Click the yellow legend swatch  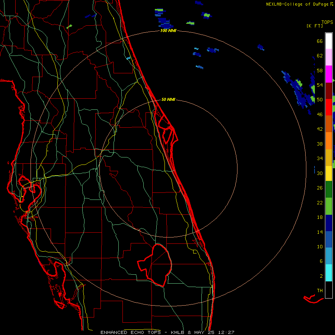tap(329, 173)
